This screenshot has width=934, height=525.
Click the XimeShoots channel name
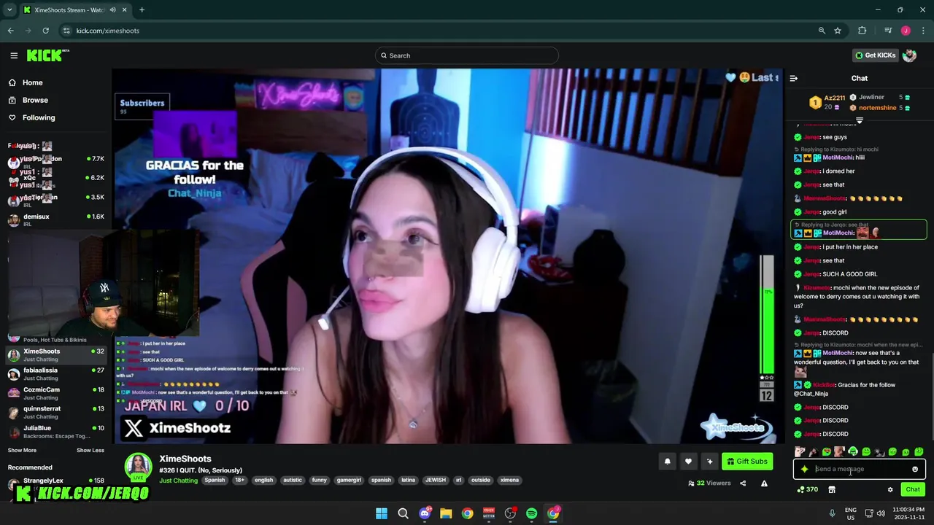185,459
